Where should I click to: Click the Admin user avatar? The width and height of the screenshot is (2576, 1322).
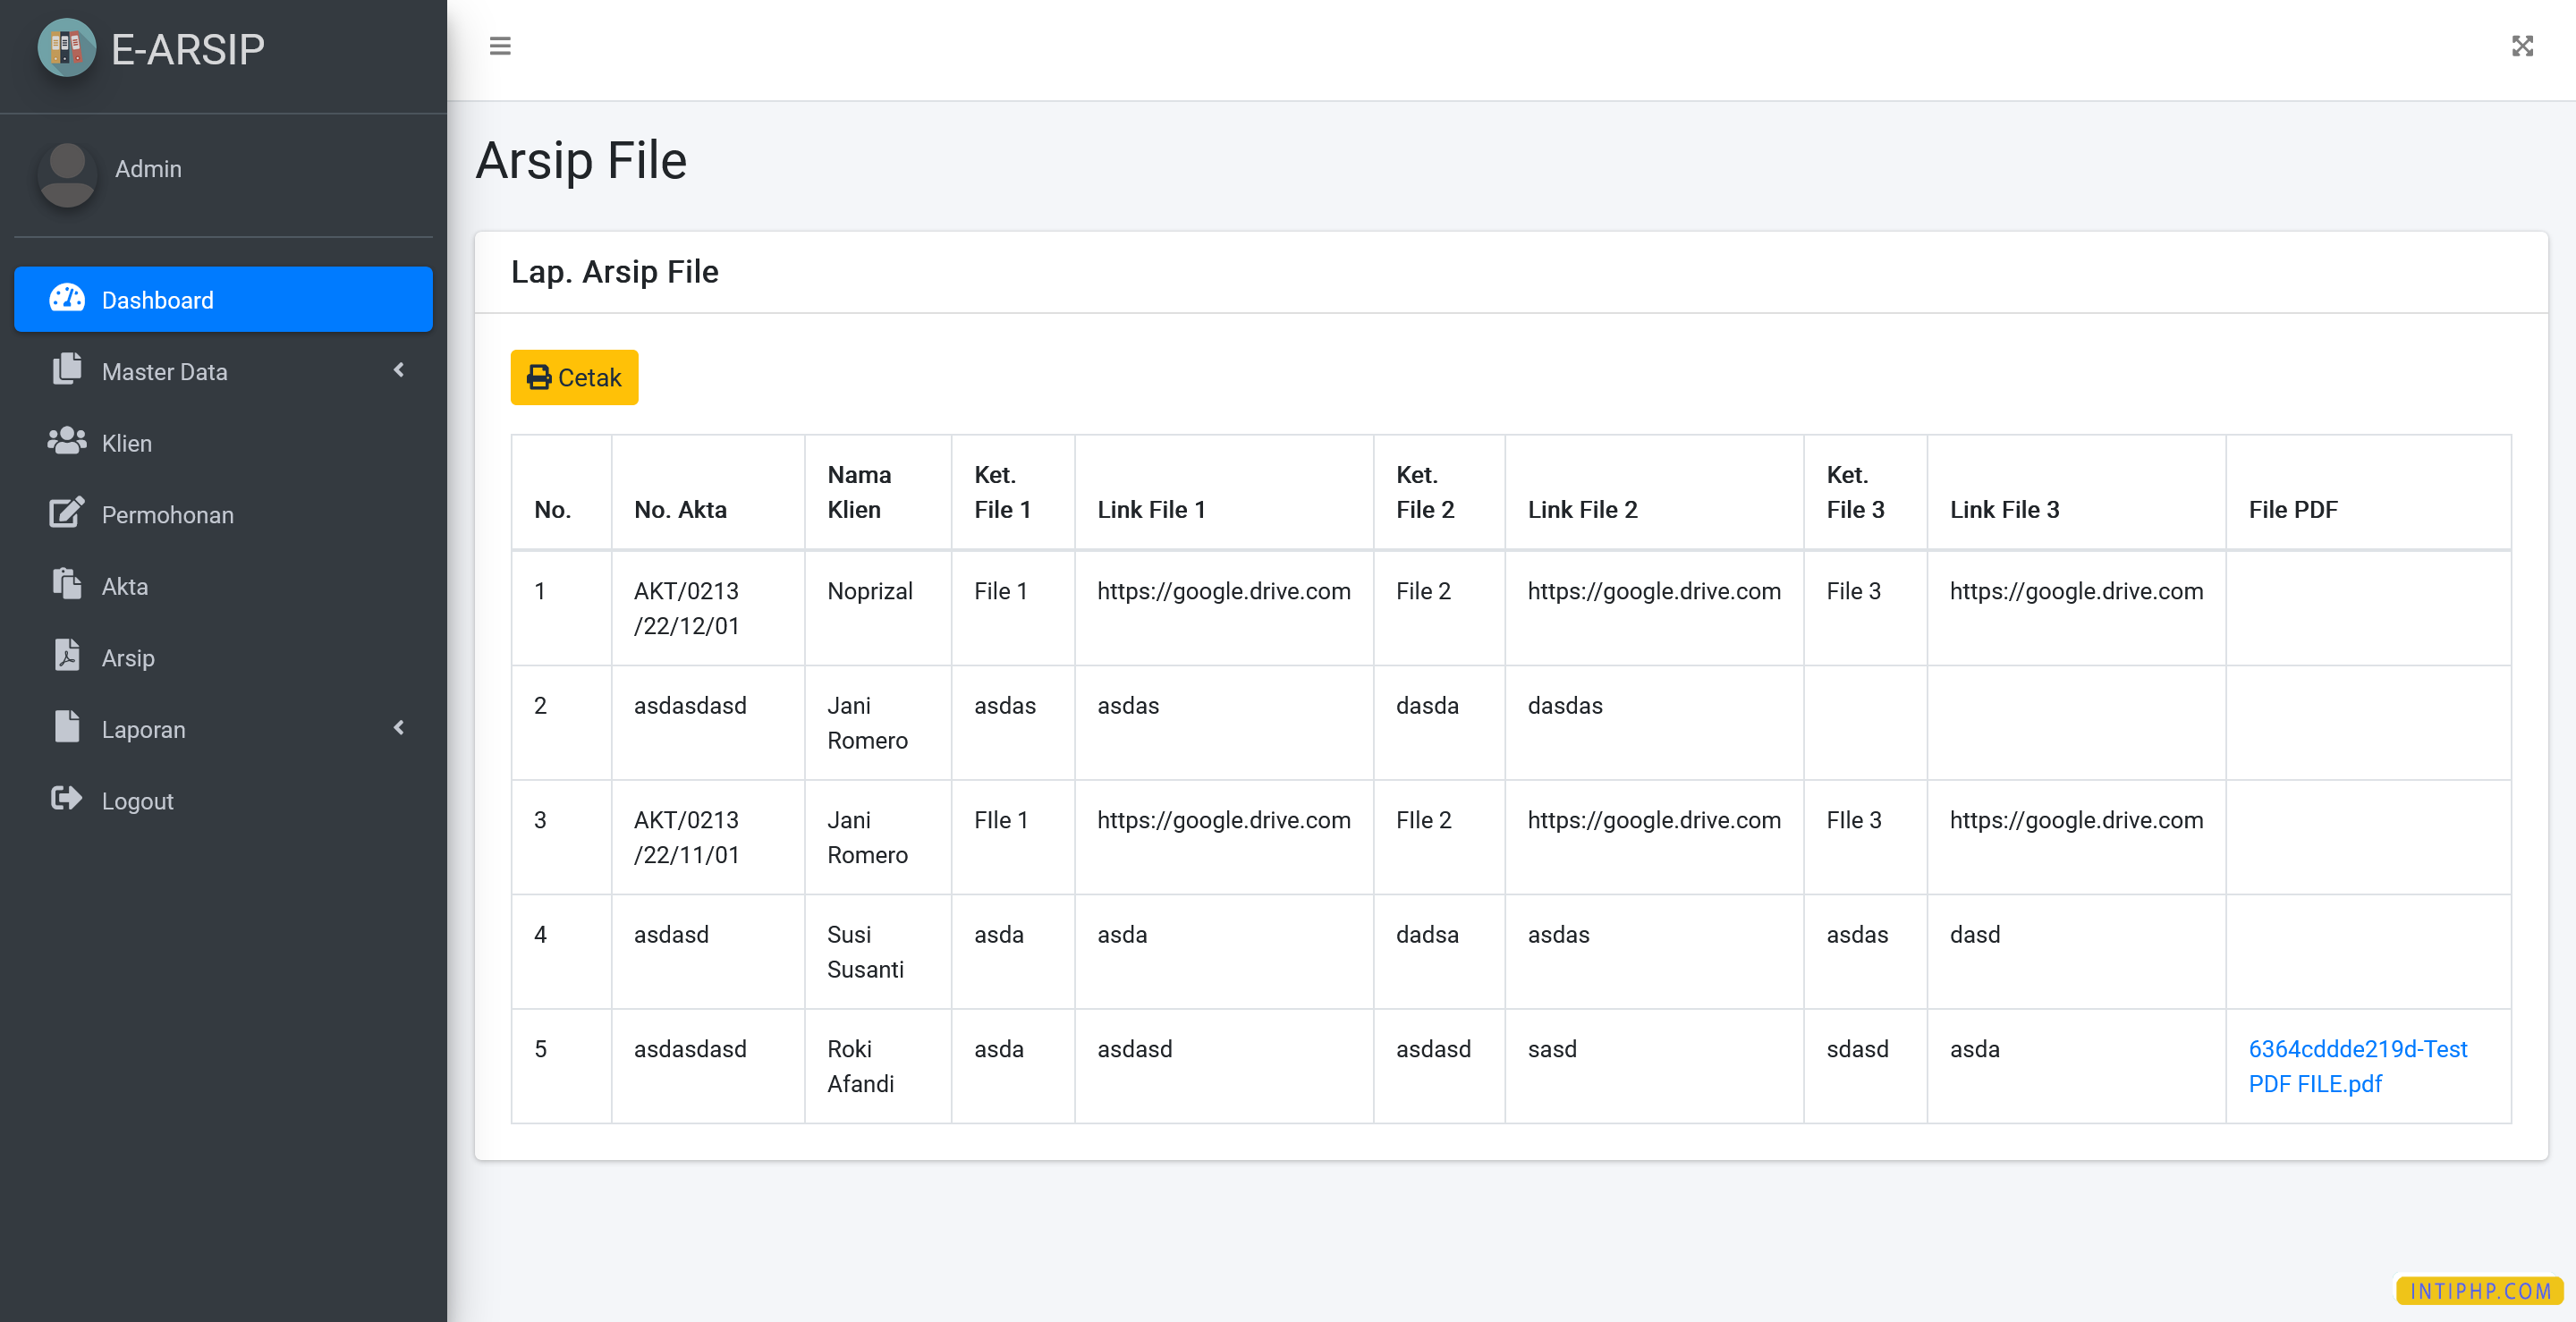pyautogui.click(x=67, y=174)
